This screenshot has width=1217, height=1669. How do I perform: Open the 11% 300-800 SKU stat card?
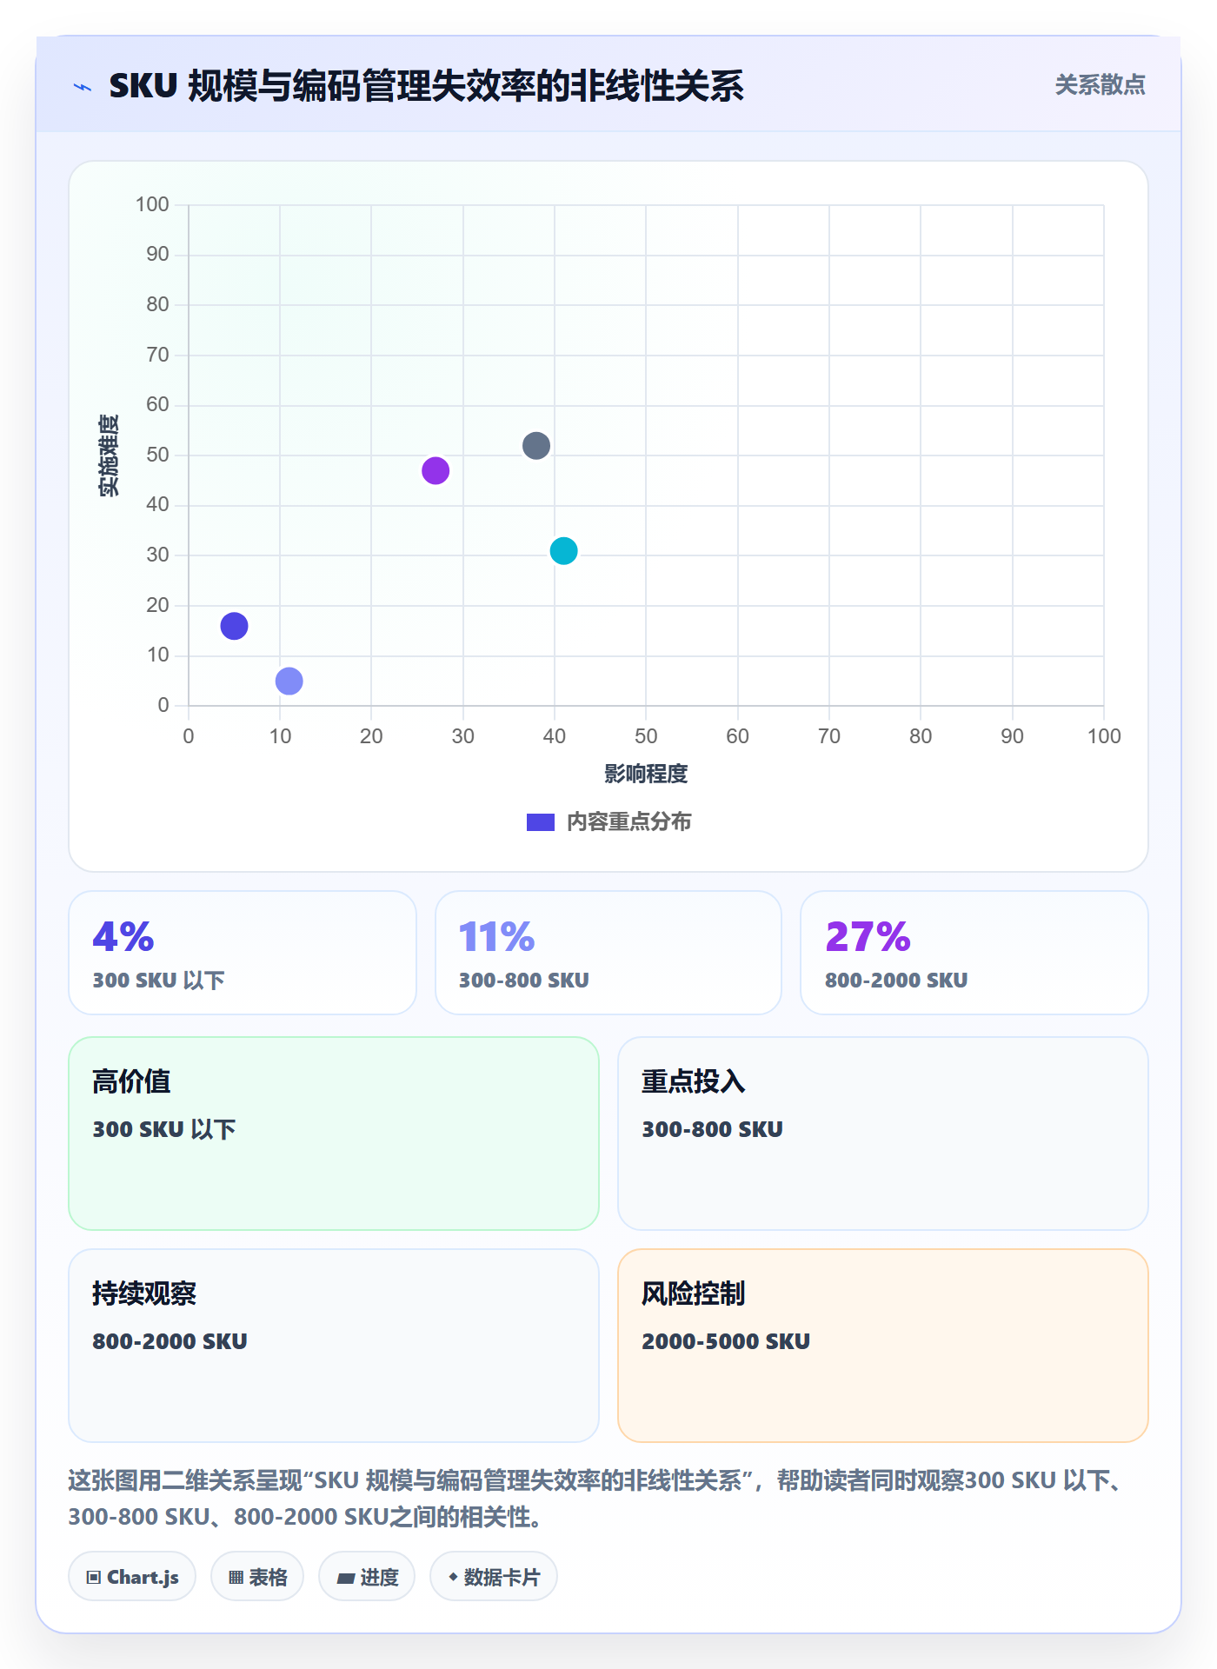pos(608,953)
